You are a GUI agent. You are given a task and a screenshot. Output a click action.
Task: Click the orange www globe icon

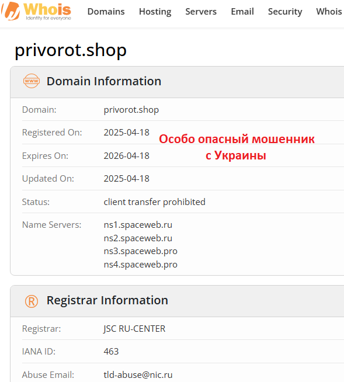click(x=32, y=81)
